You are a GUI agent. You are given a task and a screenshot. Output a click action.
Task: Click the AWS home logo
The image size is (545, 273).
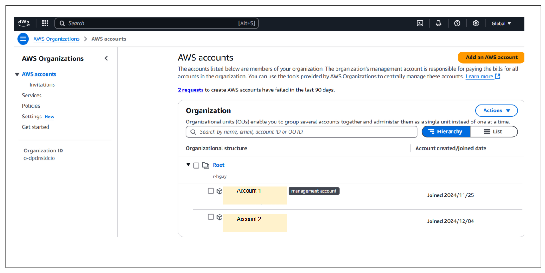[24, 23]
